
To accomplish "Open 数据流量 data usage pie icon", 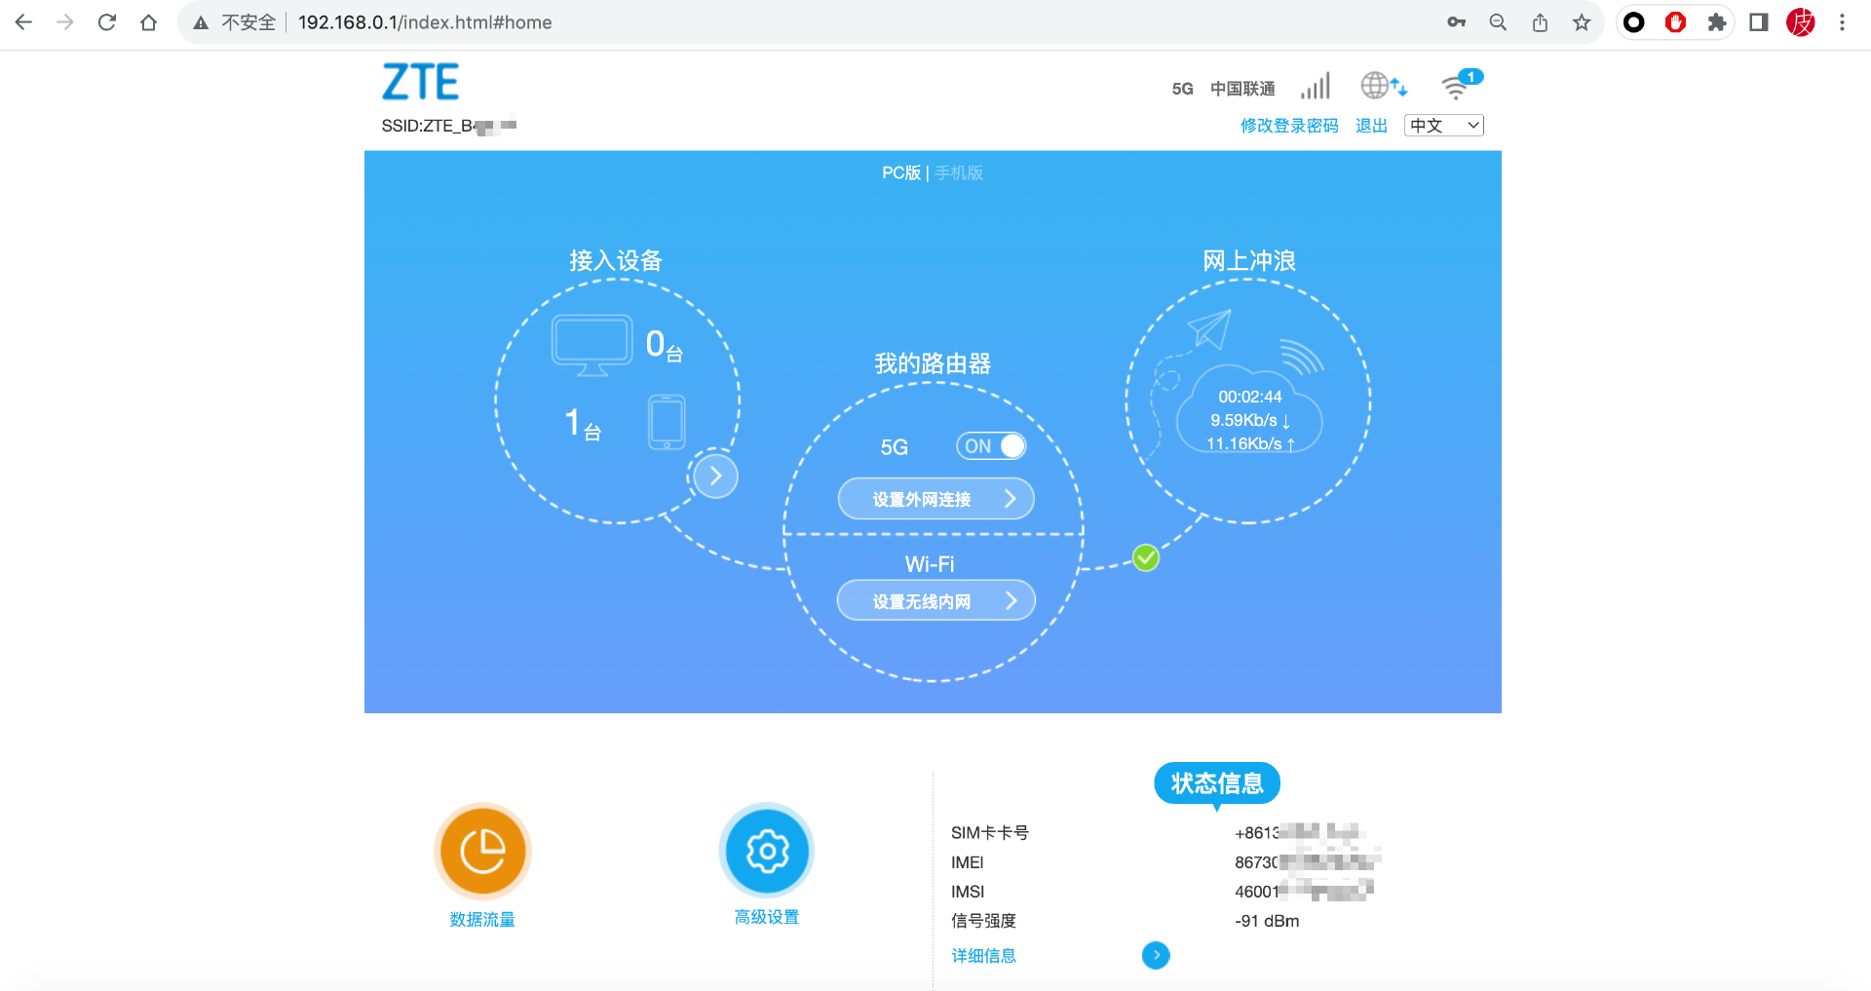I will 481,850.
